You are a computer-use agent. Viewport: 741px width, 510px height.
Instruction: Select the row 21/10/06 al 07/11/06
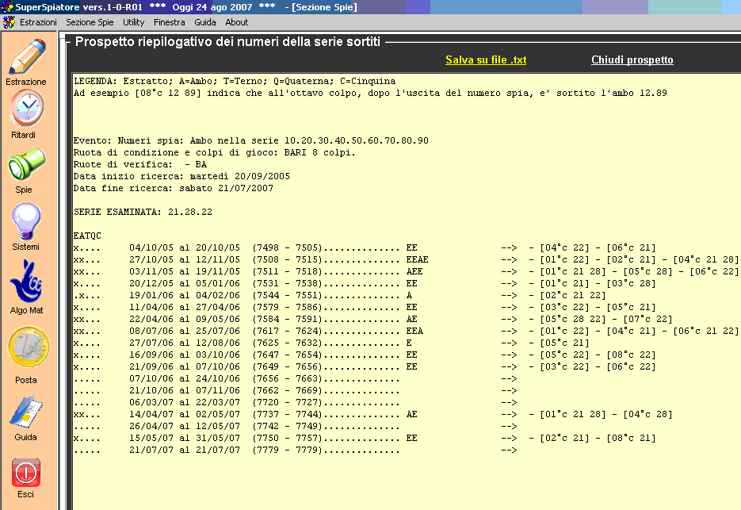296,391
